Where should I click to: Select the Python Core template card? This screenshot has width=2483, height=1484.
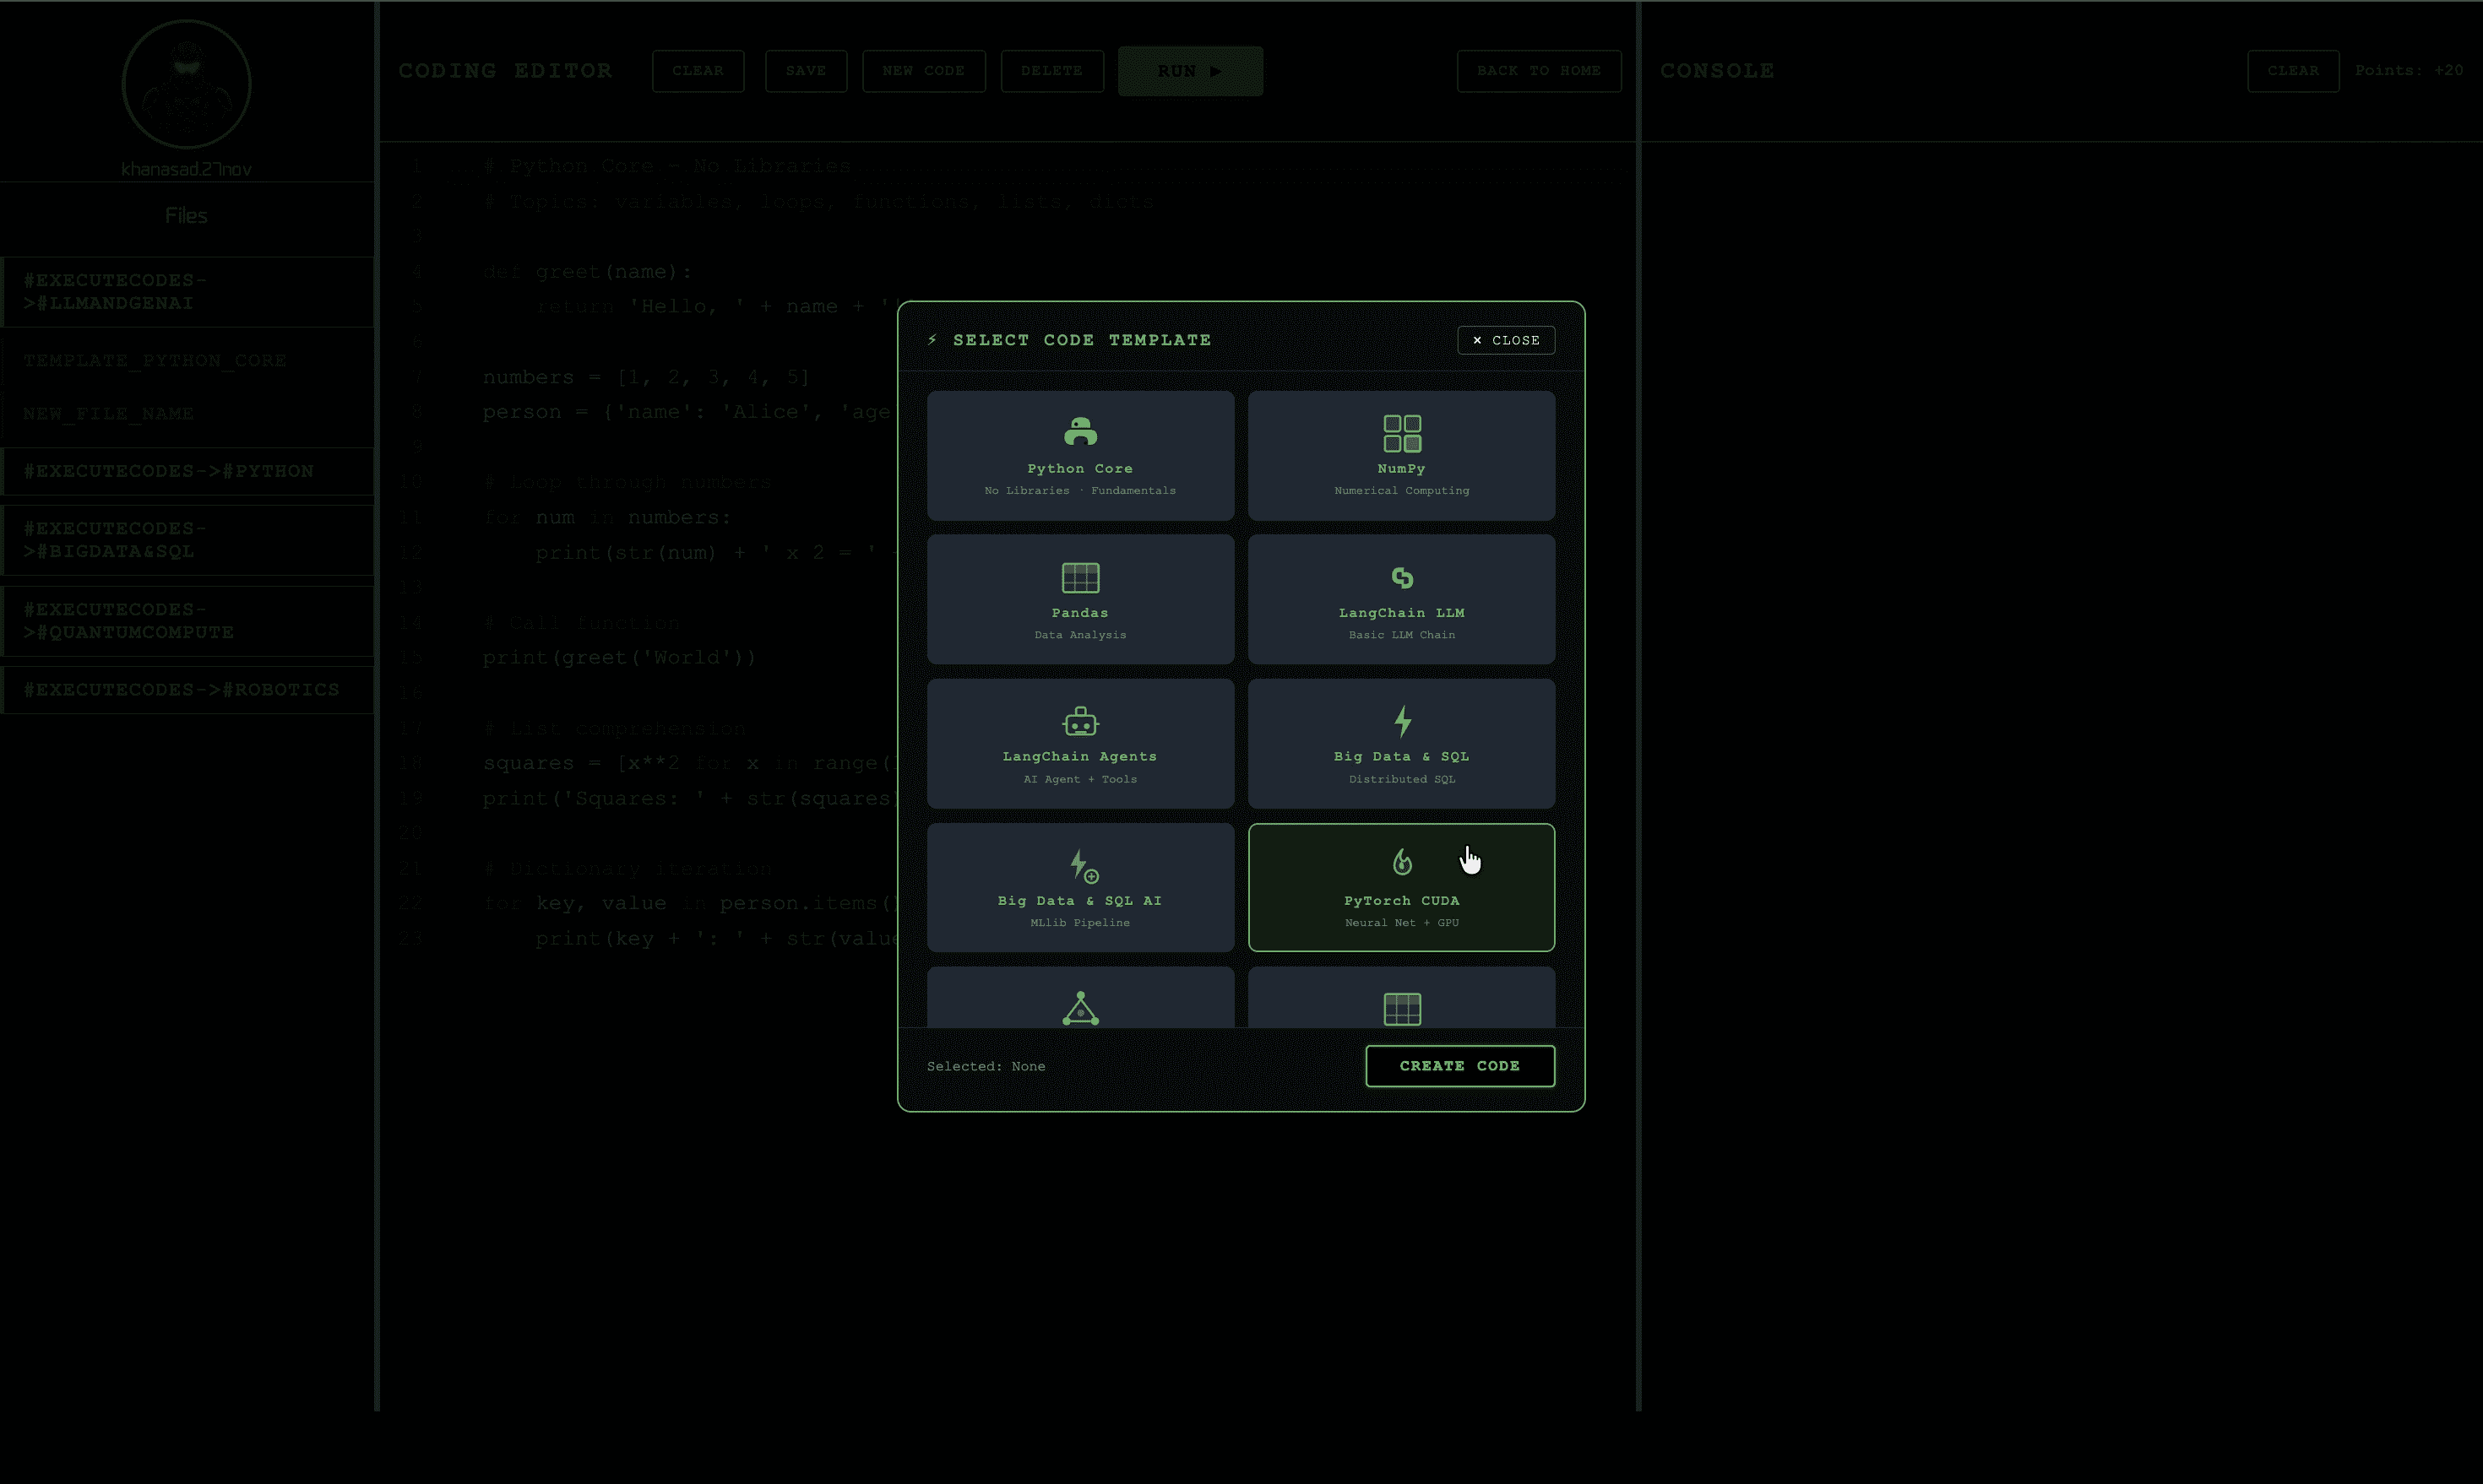(1080, 455)
